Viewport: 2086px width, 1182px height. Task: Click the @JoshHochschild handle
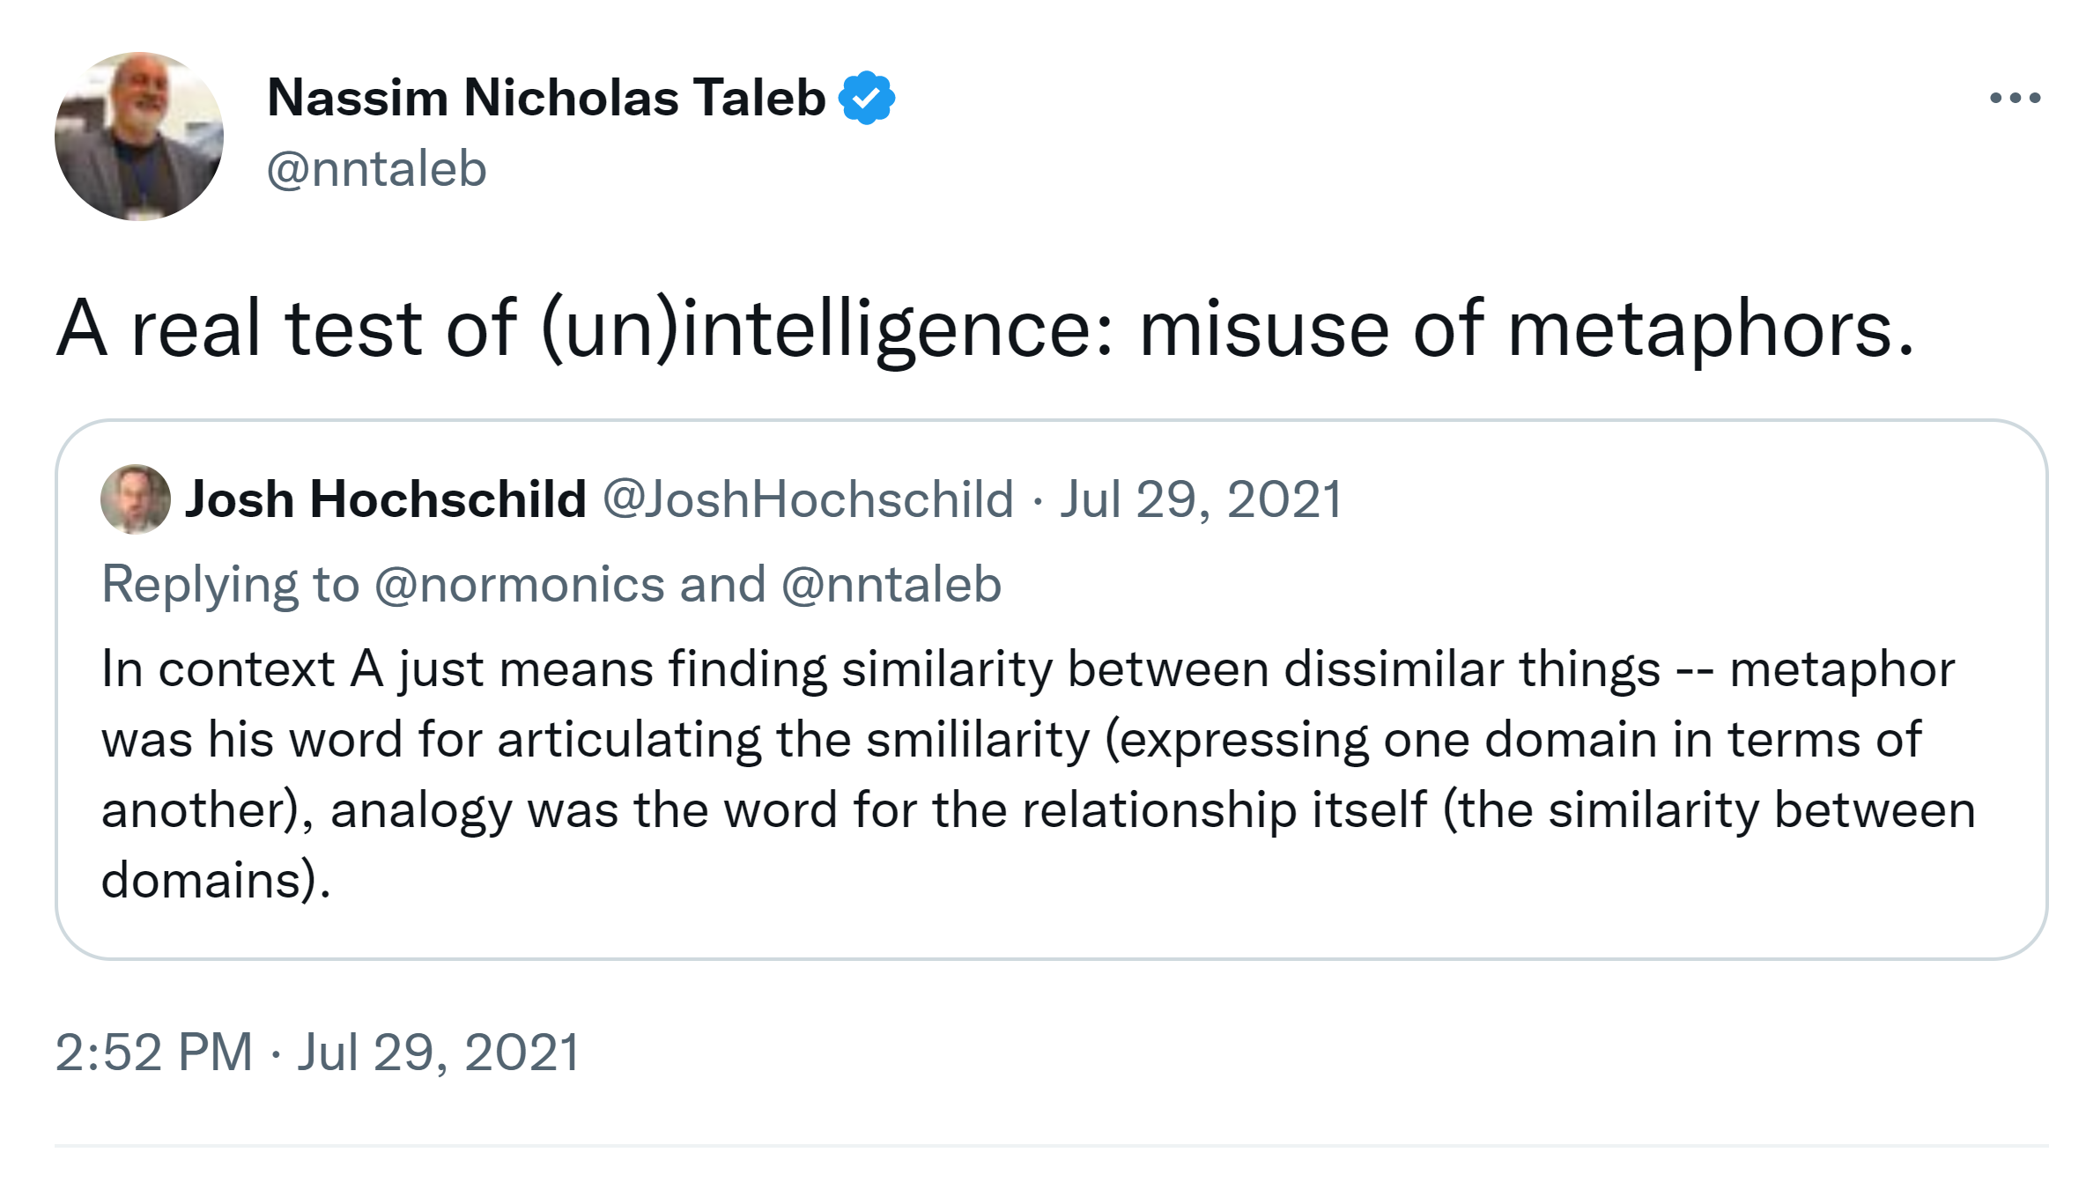[x=808, y=499]
